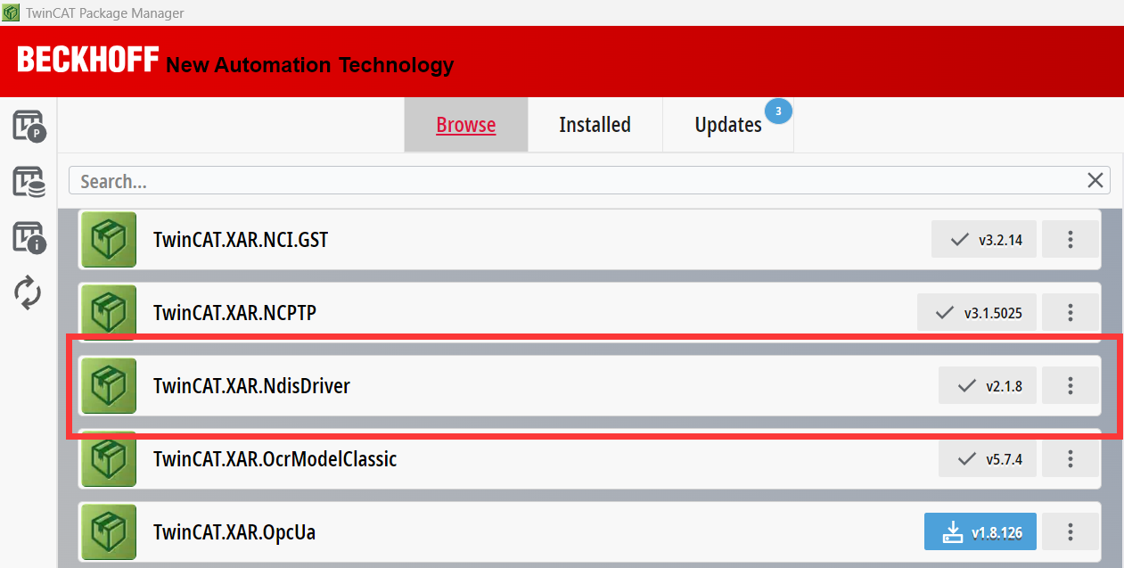Viewport: 1124px width, 568px height.
Task: Open the packages sidebar icon marked P
Action: coord(29,127)
